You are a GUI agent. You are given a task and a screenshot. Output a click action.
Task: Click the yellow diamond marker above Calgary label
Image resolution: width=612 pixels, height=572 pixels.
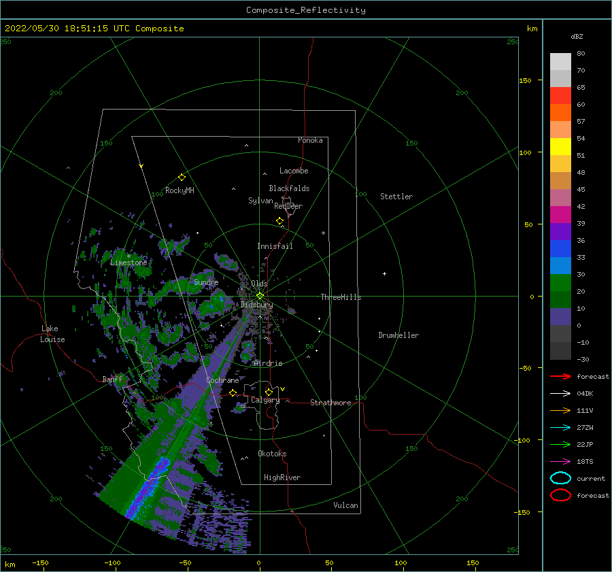[x=269, y=392]
